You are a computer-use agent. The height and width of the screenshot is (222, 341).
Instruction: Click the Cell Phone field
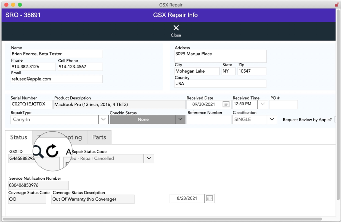coord(80,67)
